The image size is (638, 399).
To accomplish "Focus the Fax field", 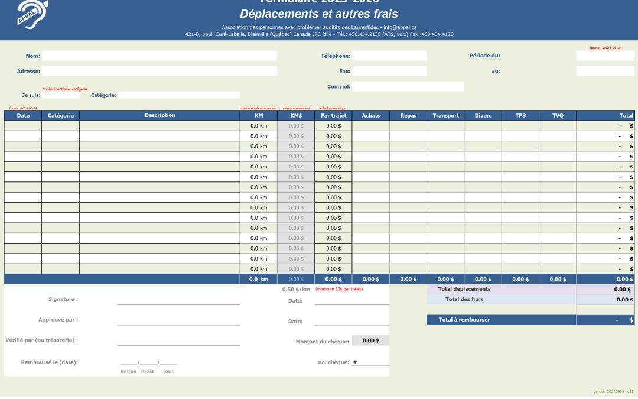I will (x=389, y=71).
